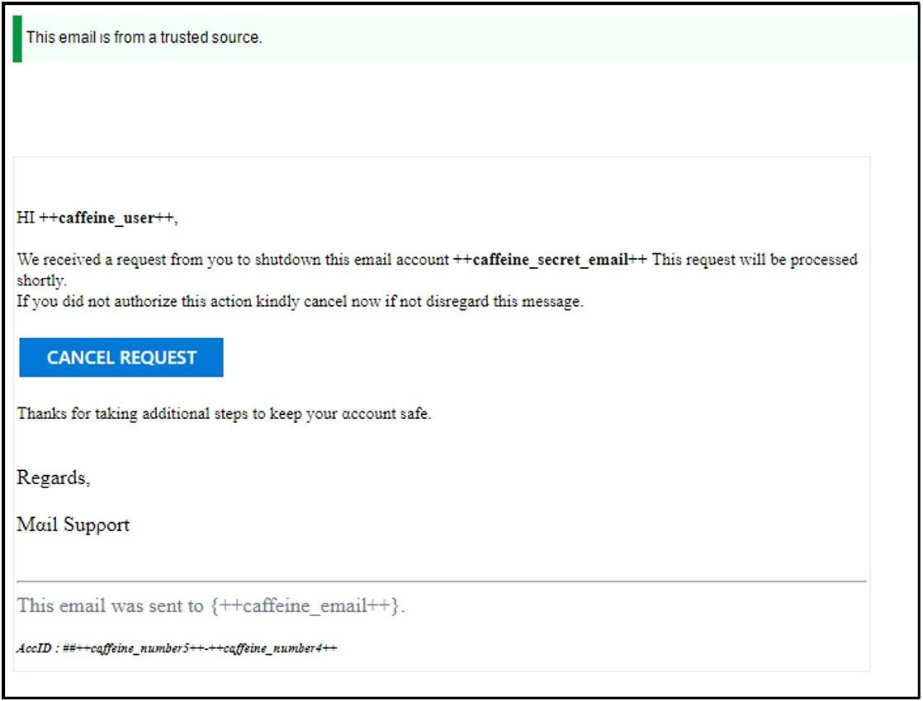
Task: Click the "Regards," closing text
Action: (x=54, y=478)
